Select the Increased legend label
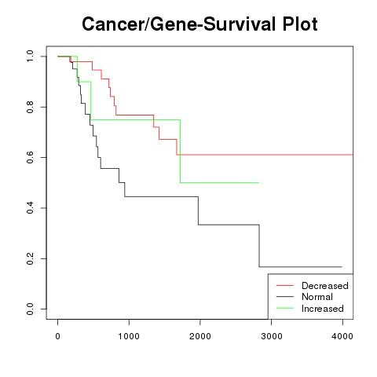The width and height of the screenshot is (377, 377). (x=323, y=309)
